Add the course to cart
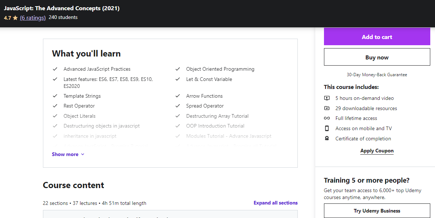 coord(377,37)
